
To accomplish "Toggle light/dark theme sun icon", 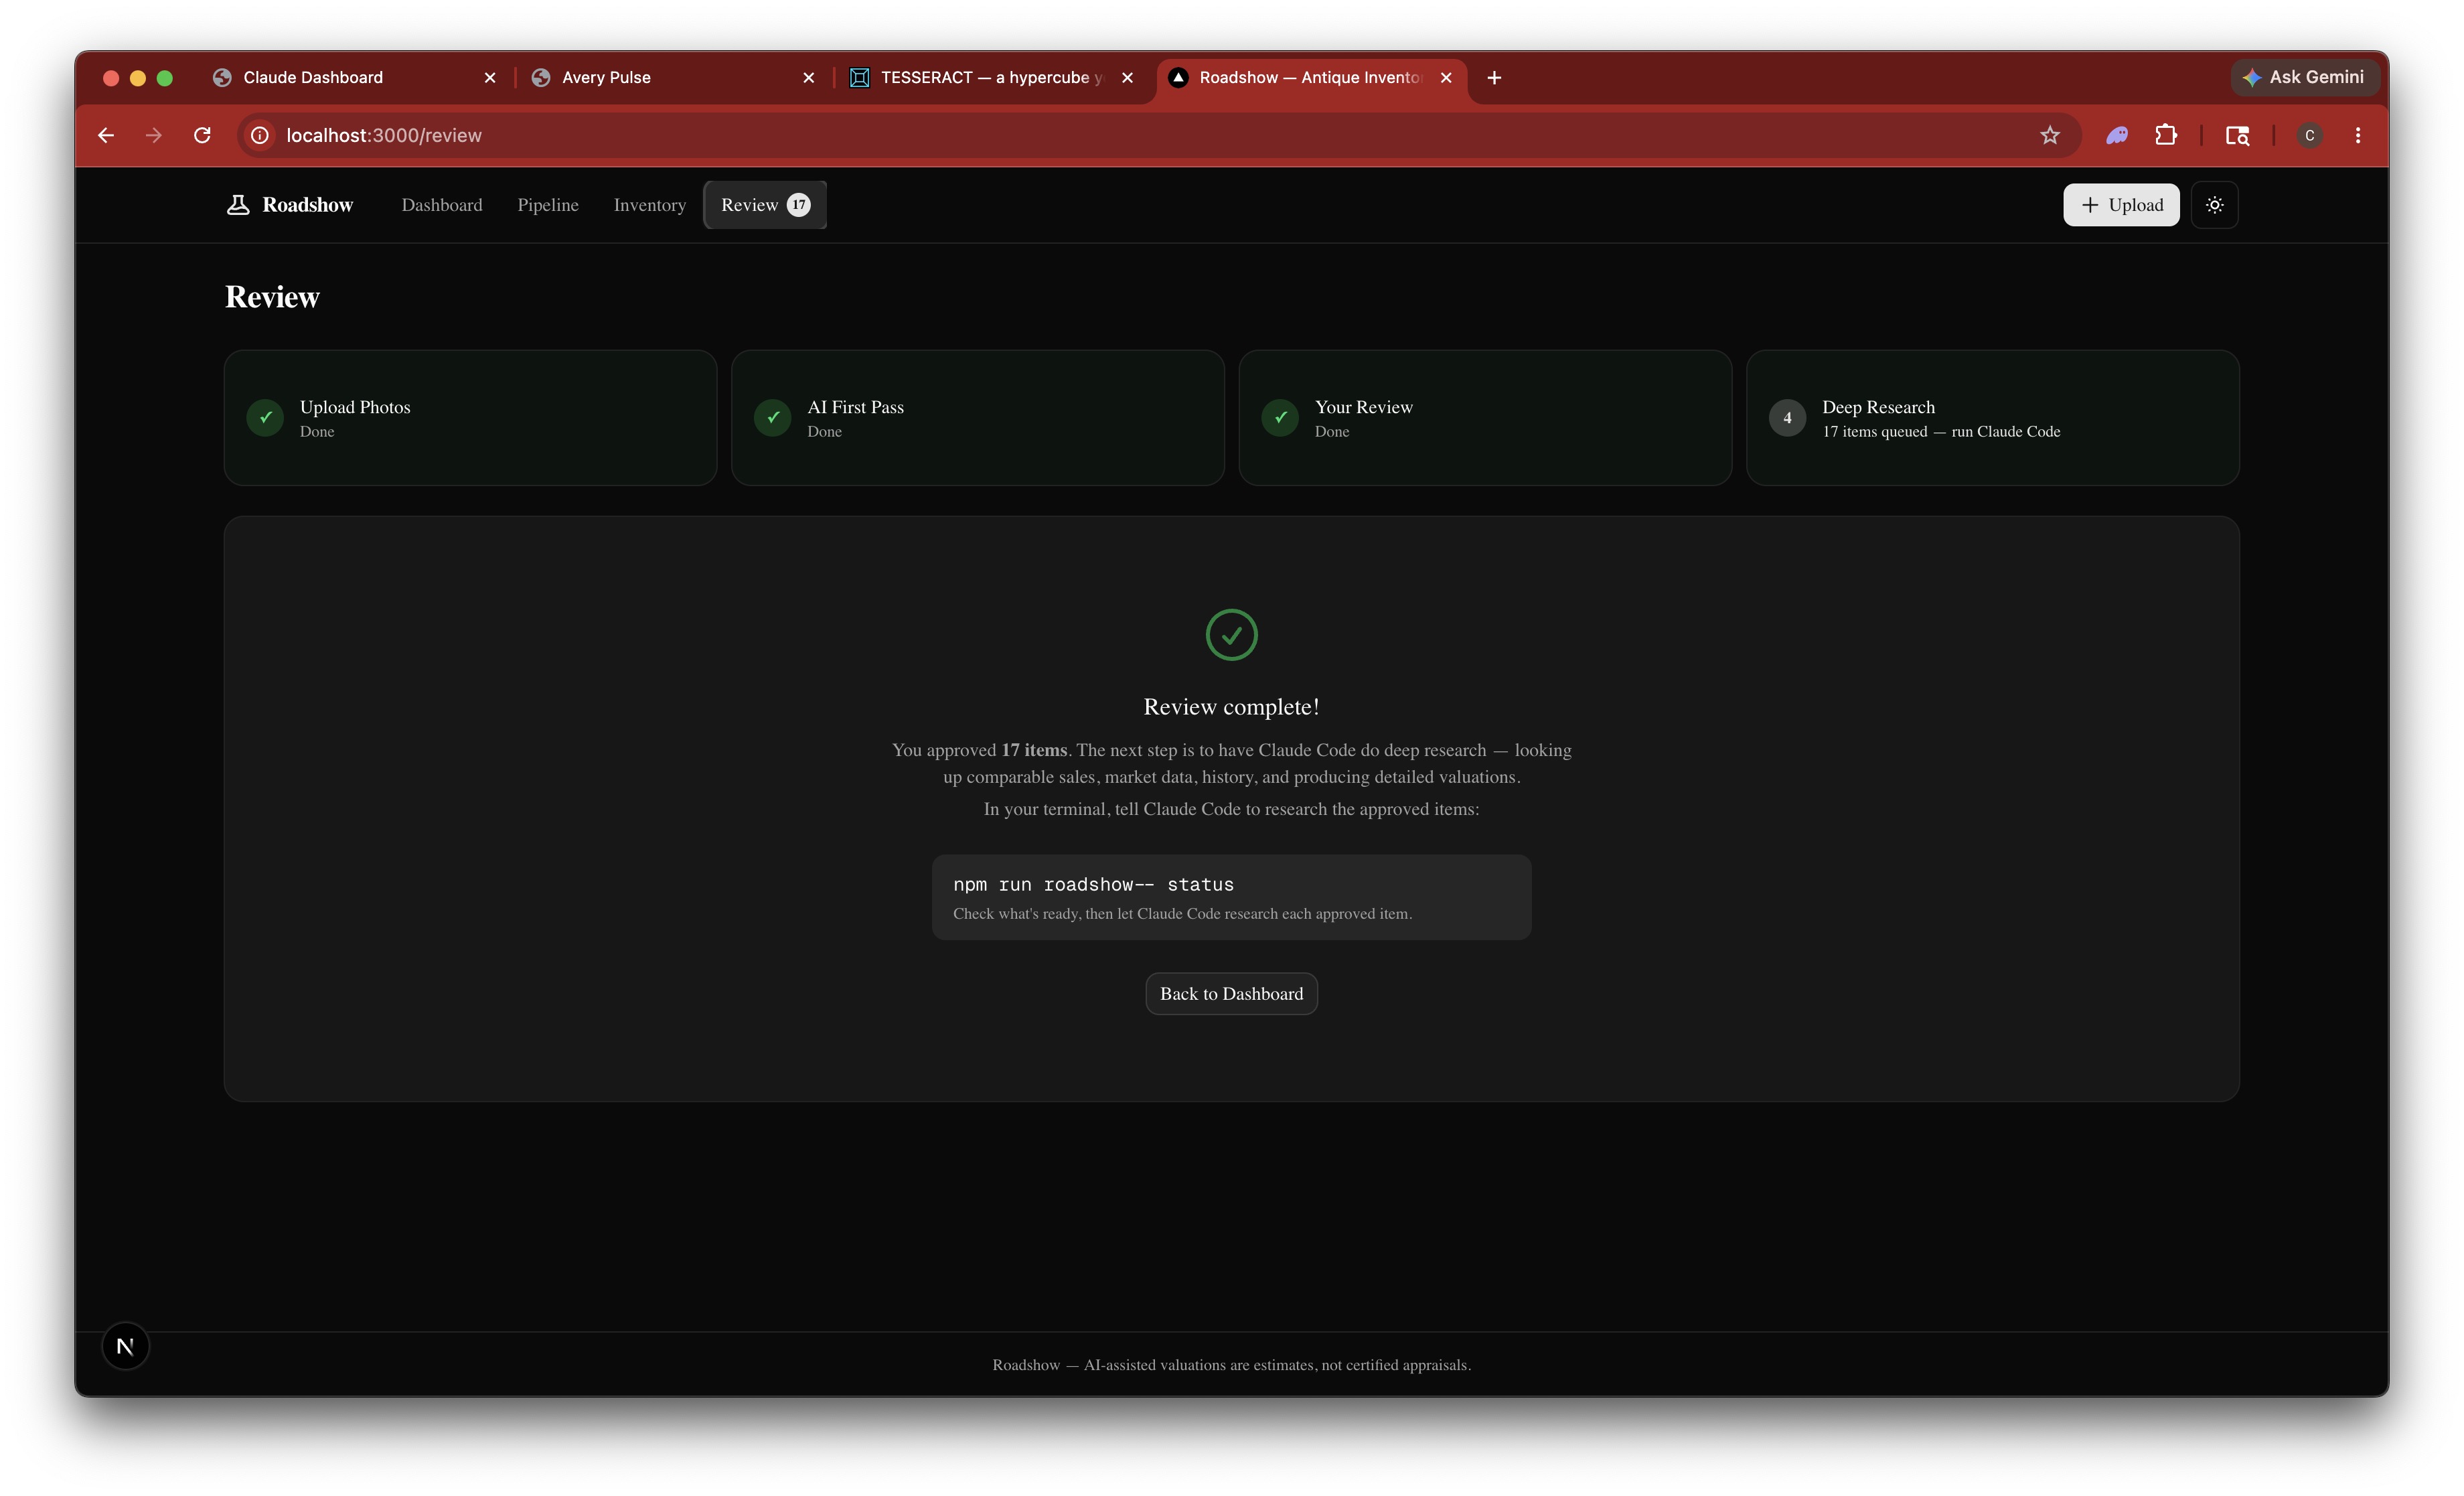I will coord(2215,205).
